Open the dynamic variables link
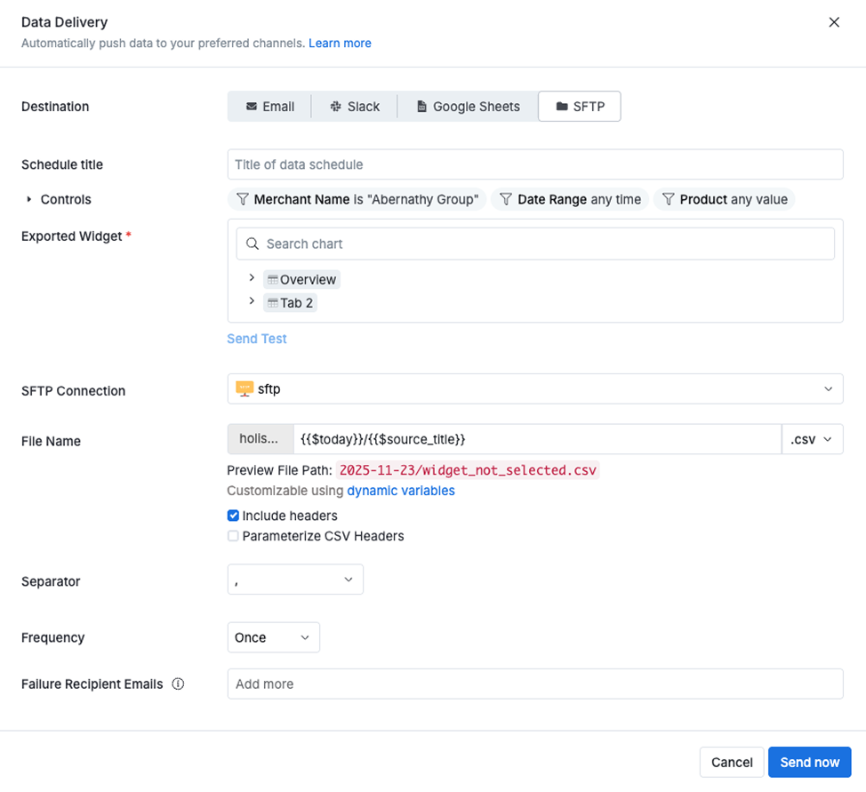 click(x=400, y=490)
